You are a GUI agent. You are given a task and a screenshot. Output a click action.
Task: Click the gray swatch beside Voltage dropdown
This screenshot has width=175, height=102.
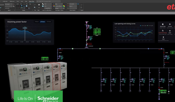pyautogui.click(x=64, y=8)
